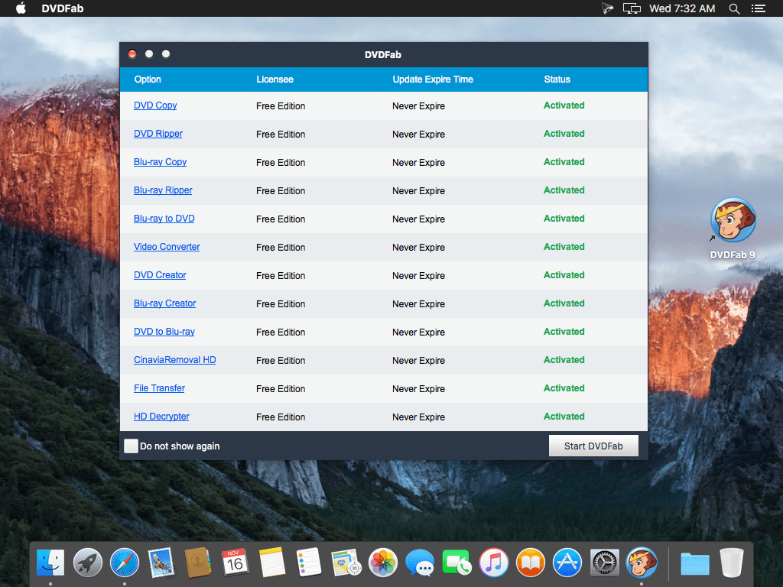Open the File Transfer link

(159, 388)
